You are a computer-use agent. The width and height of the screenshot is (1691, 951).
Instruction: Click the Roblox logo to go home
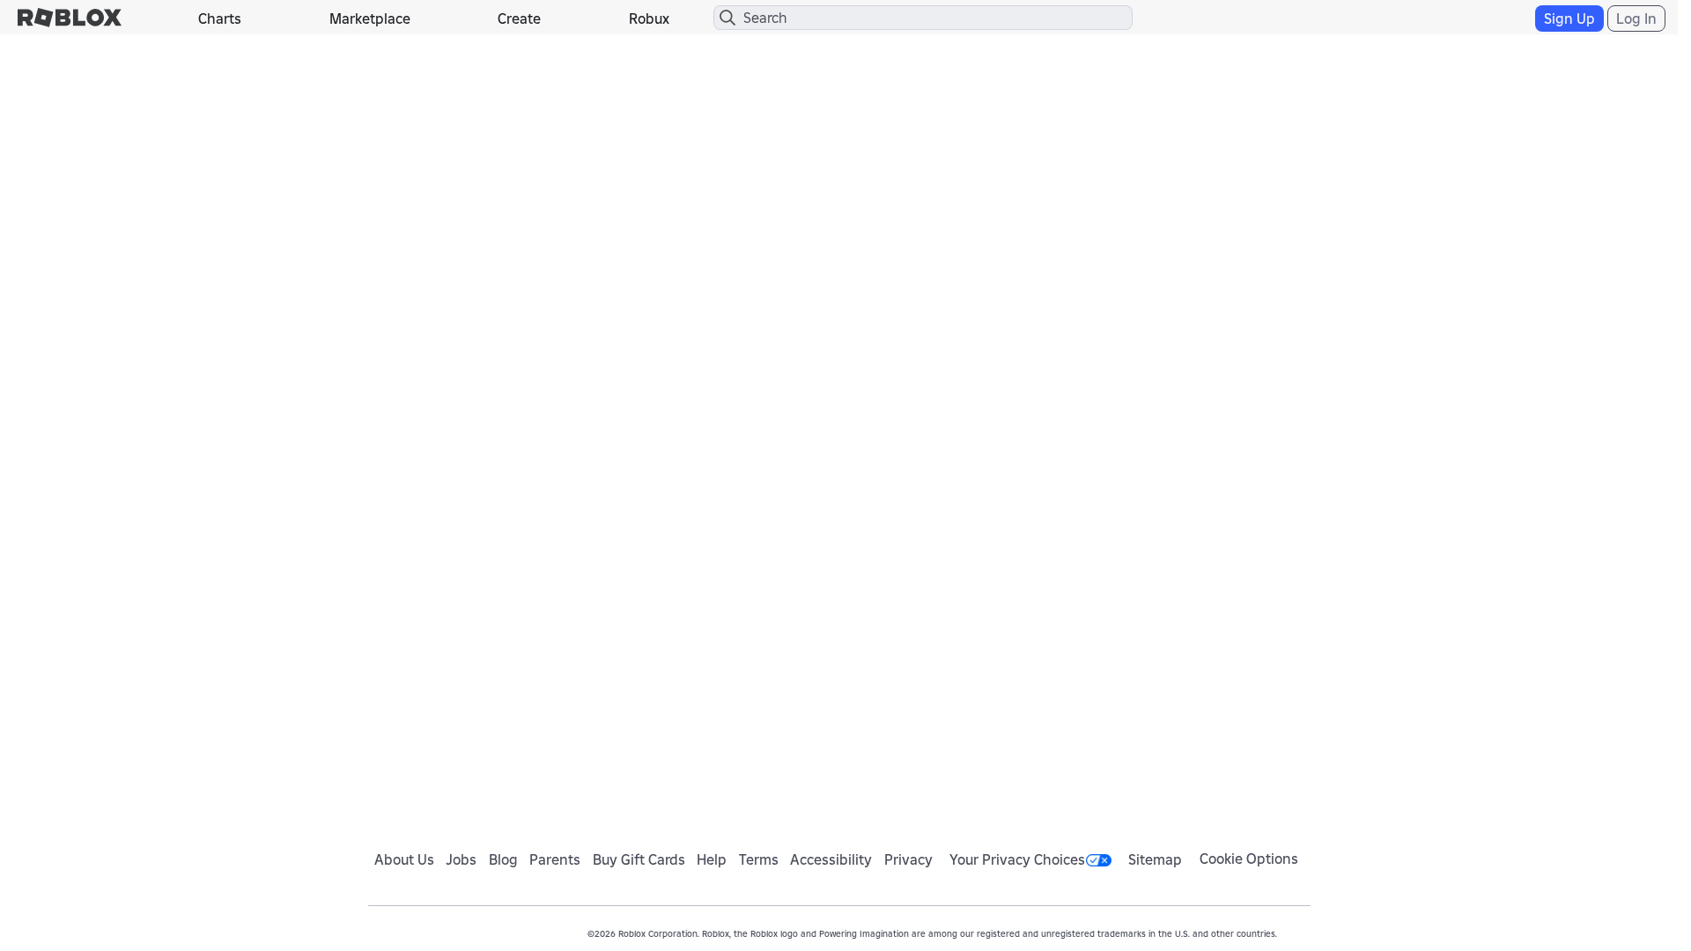click(69, 18)
